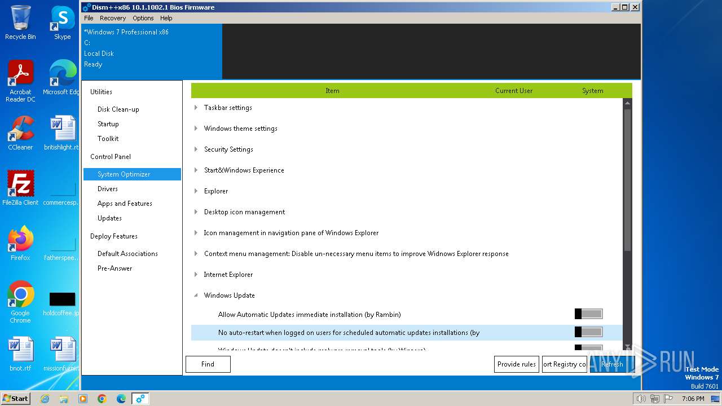Launch FileZilla Client desktop icon
The image size is (722, 406).
20,188
